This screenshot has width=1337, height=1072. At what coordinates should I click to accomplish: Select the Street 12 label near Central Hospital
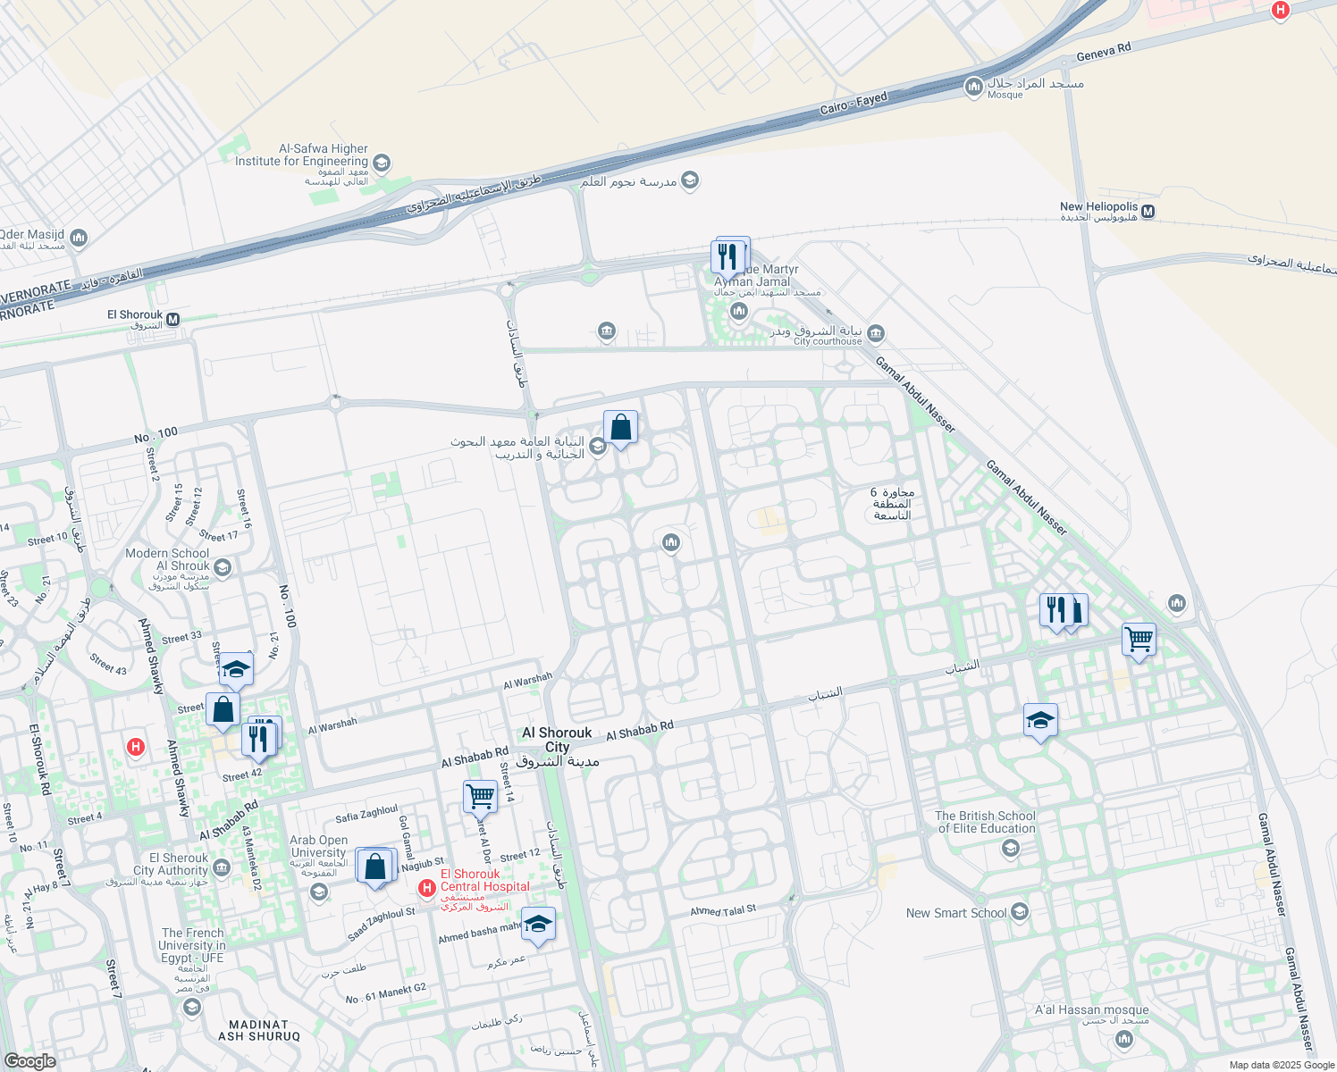pyautogui.click(x=520, y=856)
